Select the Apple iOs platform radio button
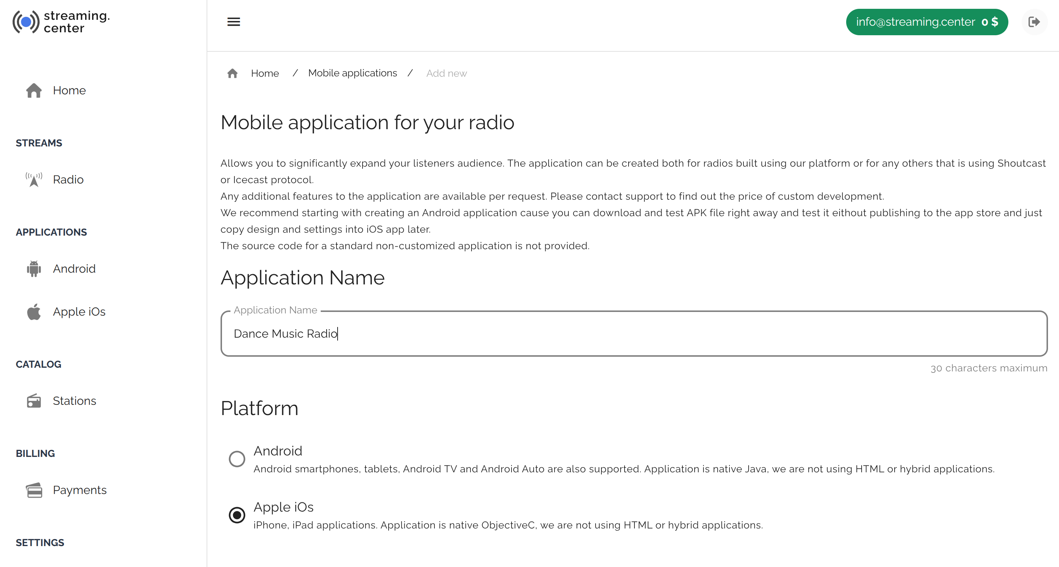This screenshot has width=1059, height=567. (237, 515)
